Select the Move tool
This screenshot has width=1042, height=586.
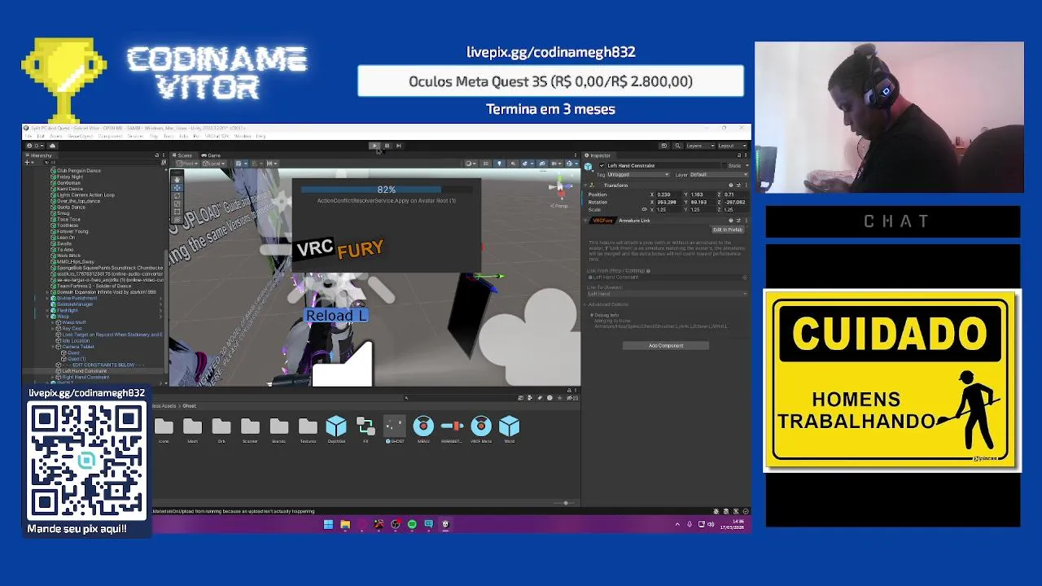coord(177,188)
